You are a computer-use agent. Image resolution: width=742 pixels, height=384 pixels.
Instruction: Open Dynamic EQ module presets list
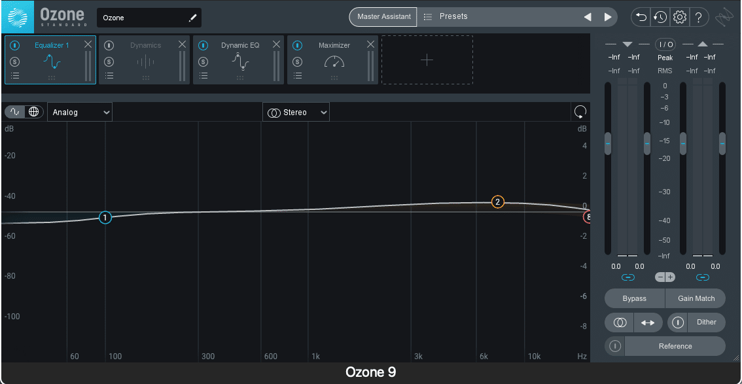[203, 75]
